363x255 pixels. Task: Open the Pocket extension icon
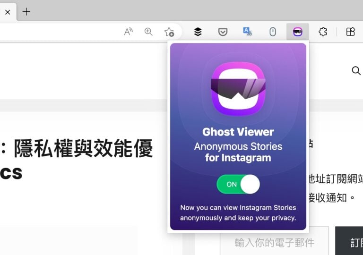(x=223, y=32)
